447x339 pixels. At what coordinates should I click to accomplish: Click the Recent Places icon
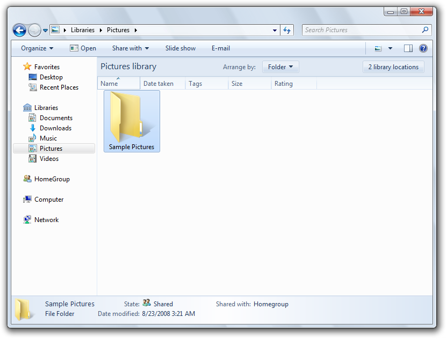pyautogui.click(x=32, y=87)
